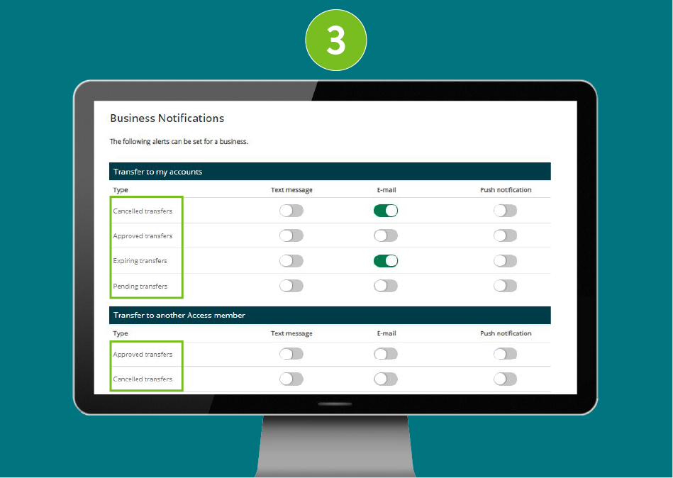Screen dimensions: 673x478
Task: Enable text message for Cancelled transfers to Access member
Action: [291, 379]
